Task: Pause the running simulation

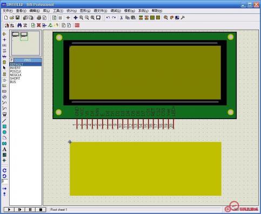Action: pos(30,210)
